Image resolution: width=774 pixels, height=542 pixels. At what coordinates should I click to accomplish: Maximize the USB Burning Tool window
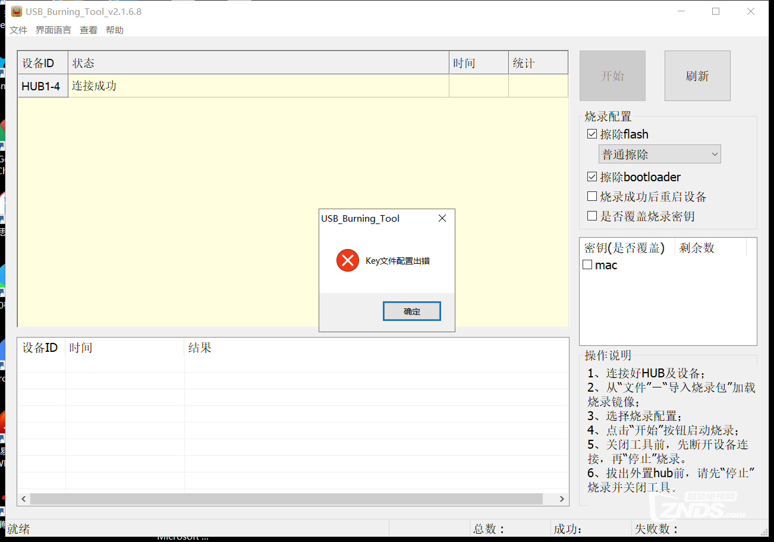pos(716,11)
